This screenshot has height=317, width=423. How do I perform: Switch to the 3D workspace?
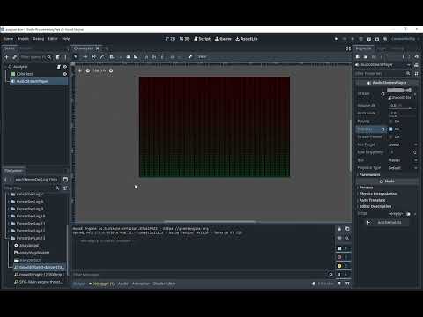185,39
